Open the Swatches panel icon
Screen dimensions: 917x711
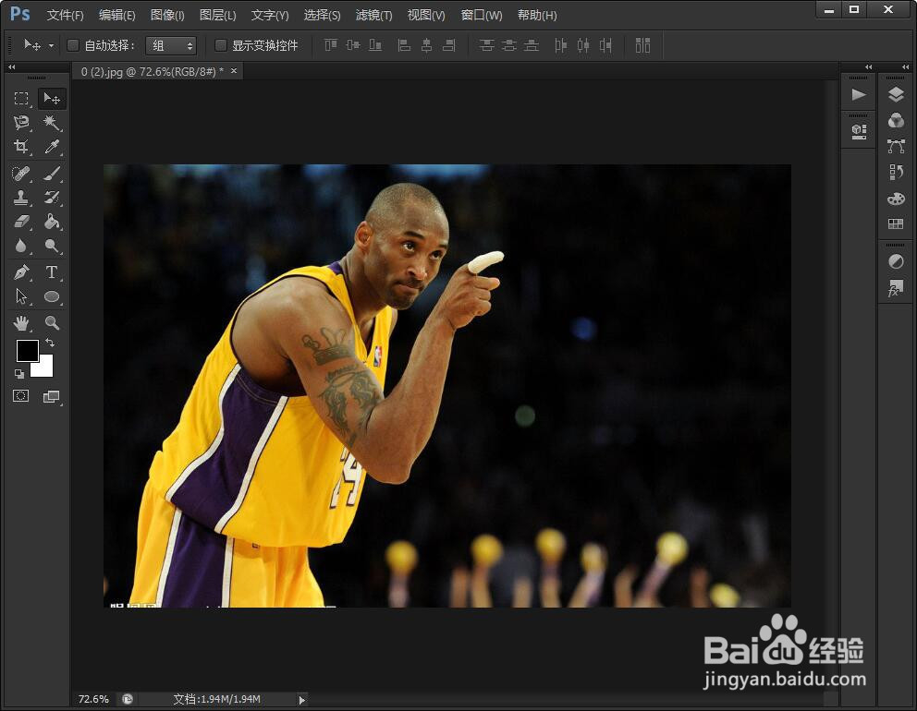pos(896,223)
